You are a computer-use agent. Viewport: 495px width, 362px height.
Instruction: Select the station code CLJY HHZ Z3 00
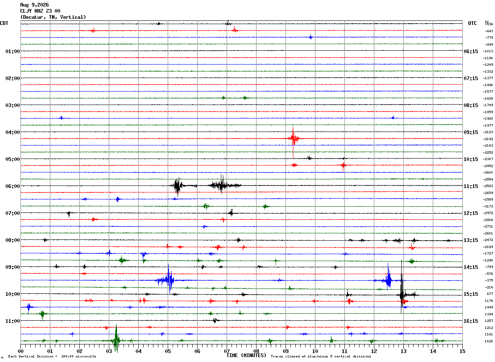click(x=40, y=11)
